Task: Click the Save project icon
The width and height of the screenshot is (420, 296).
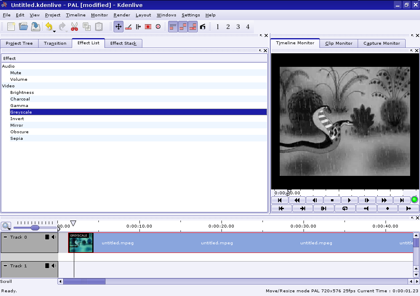Action: [x=36, y=27]
